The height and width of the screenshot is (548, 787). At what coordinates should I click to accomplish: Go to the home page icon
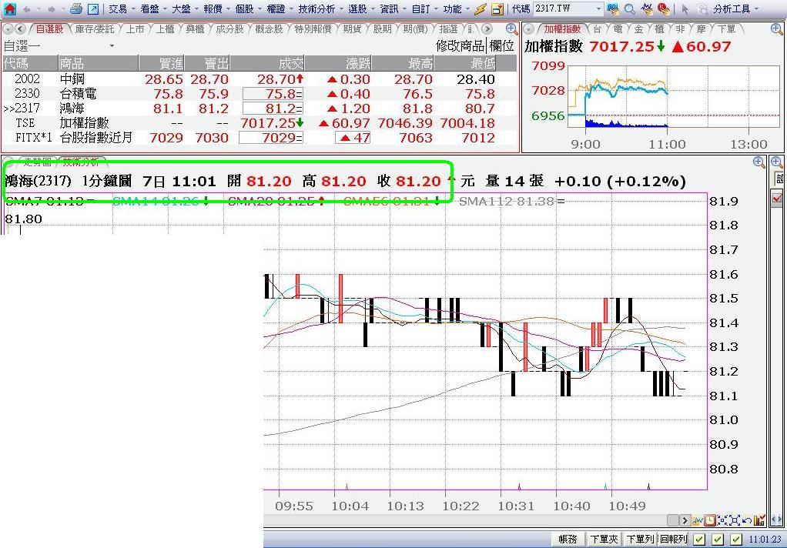pos(9,8)
